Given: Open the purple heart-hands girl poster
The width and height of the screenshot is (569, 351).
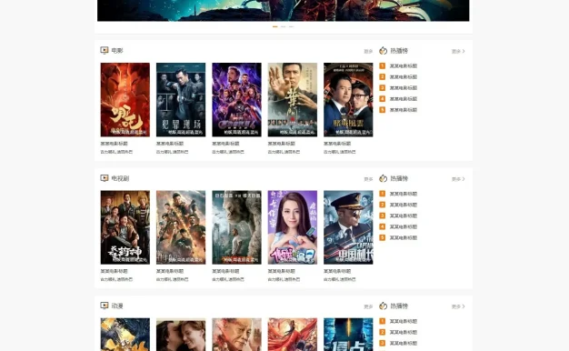Looking at the screenshot, I should tap(293, 227).
